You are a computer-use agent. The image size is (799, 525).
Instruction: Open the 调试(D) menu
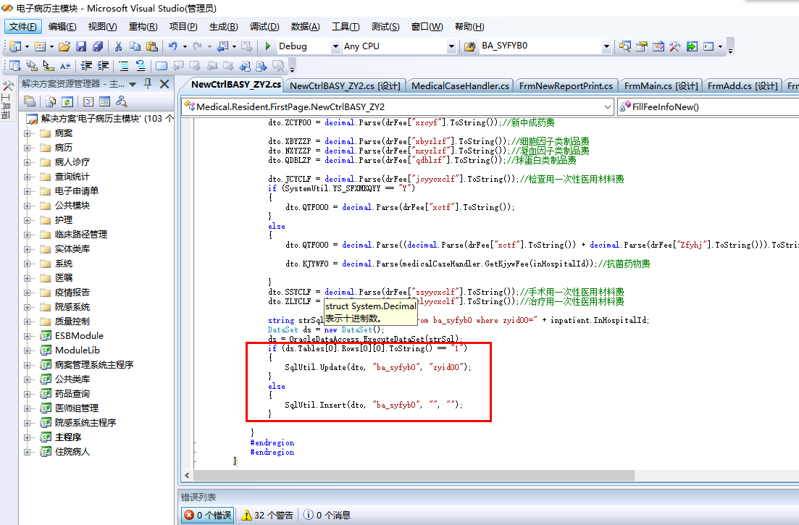click(x=264, y=27)
